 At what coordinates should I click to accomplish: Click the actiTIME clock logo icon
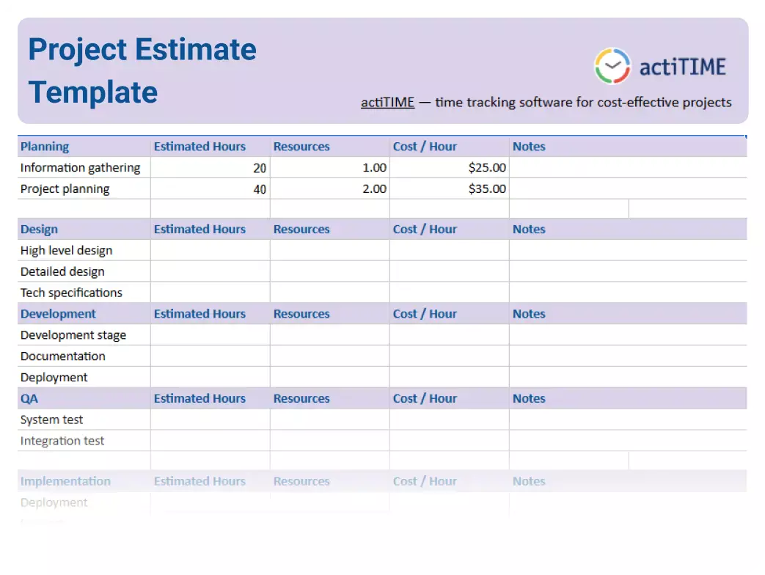point(611,65)
